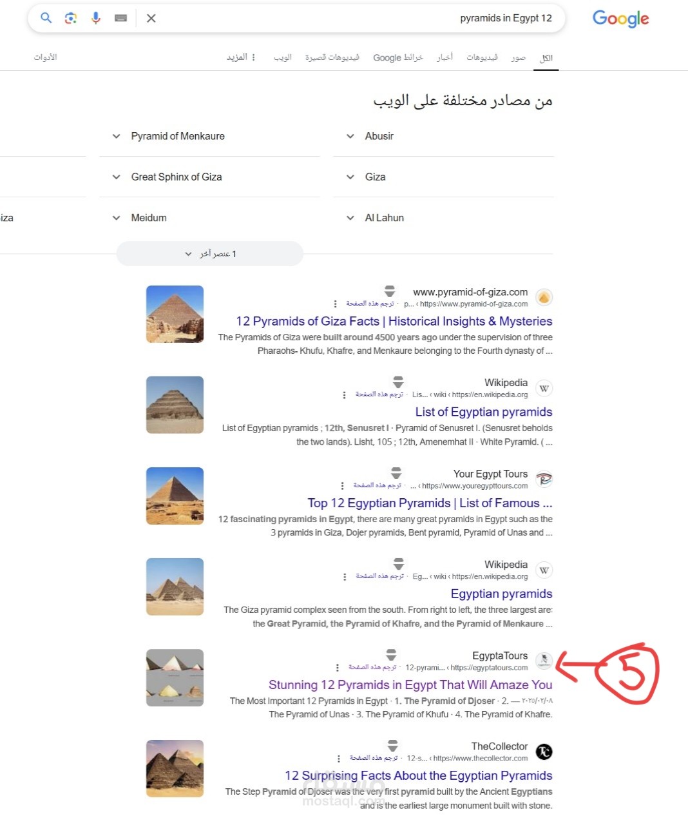Start voice search with microphone icon
Screen dimensions: 688x825
pyautogui.click(x=95, y=18)
